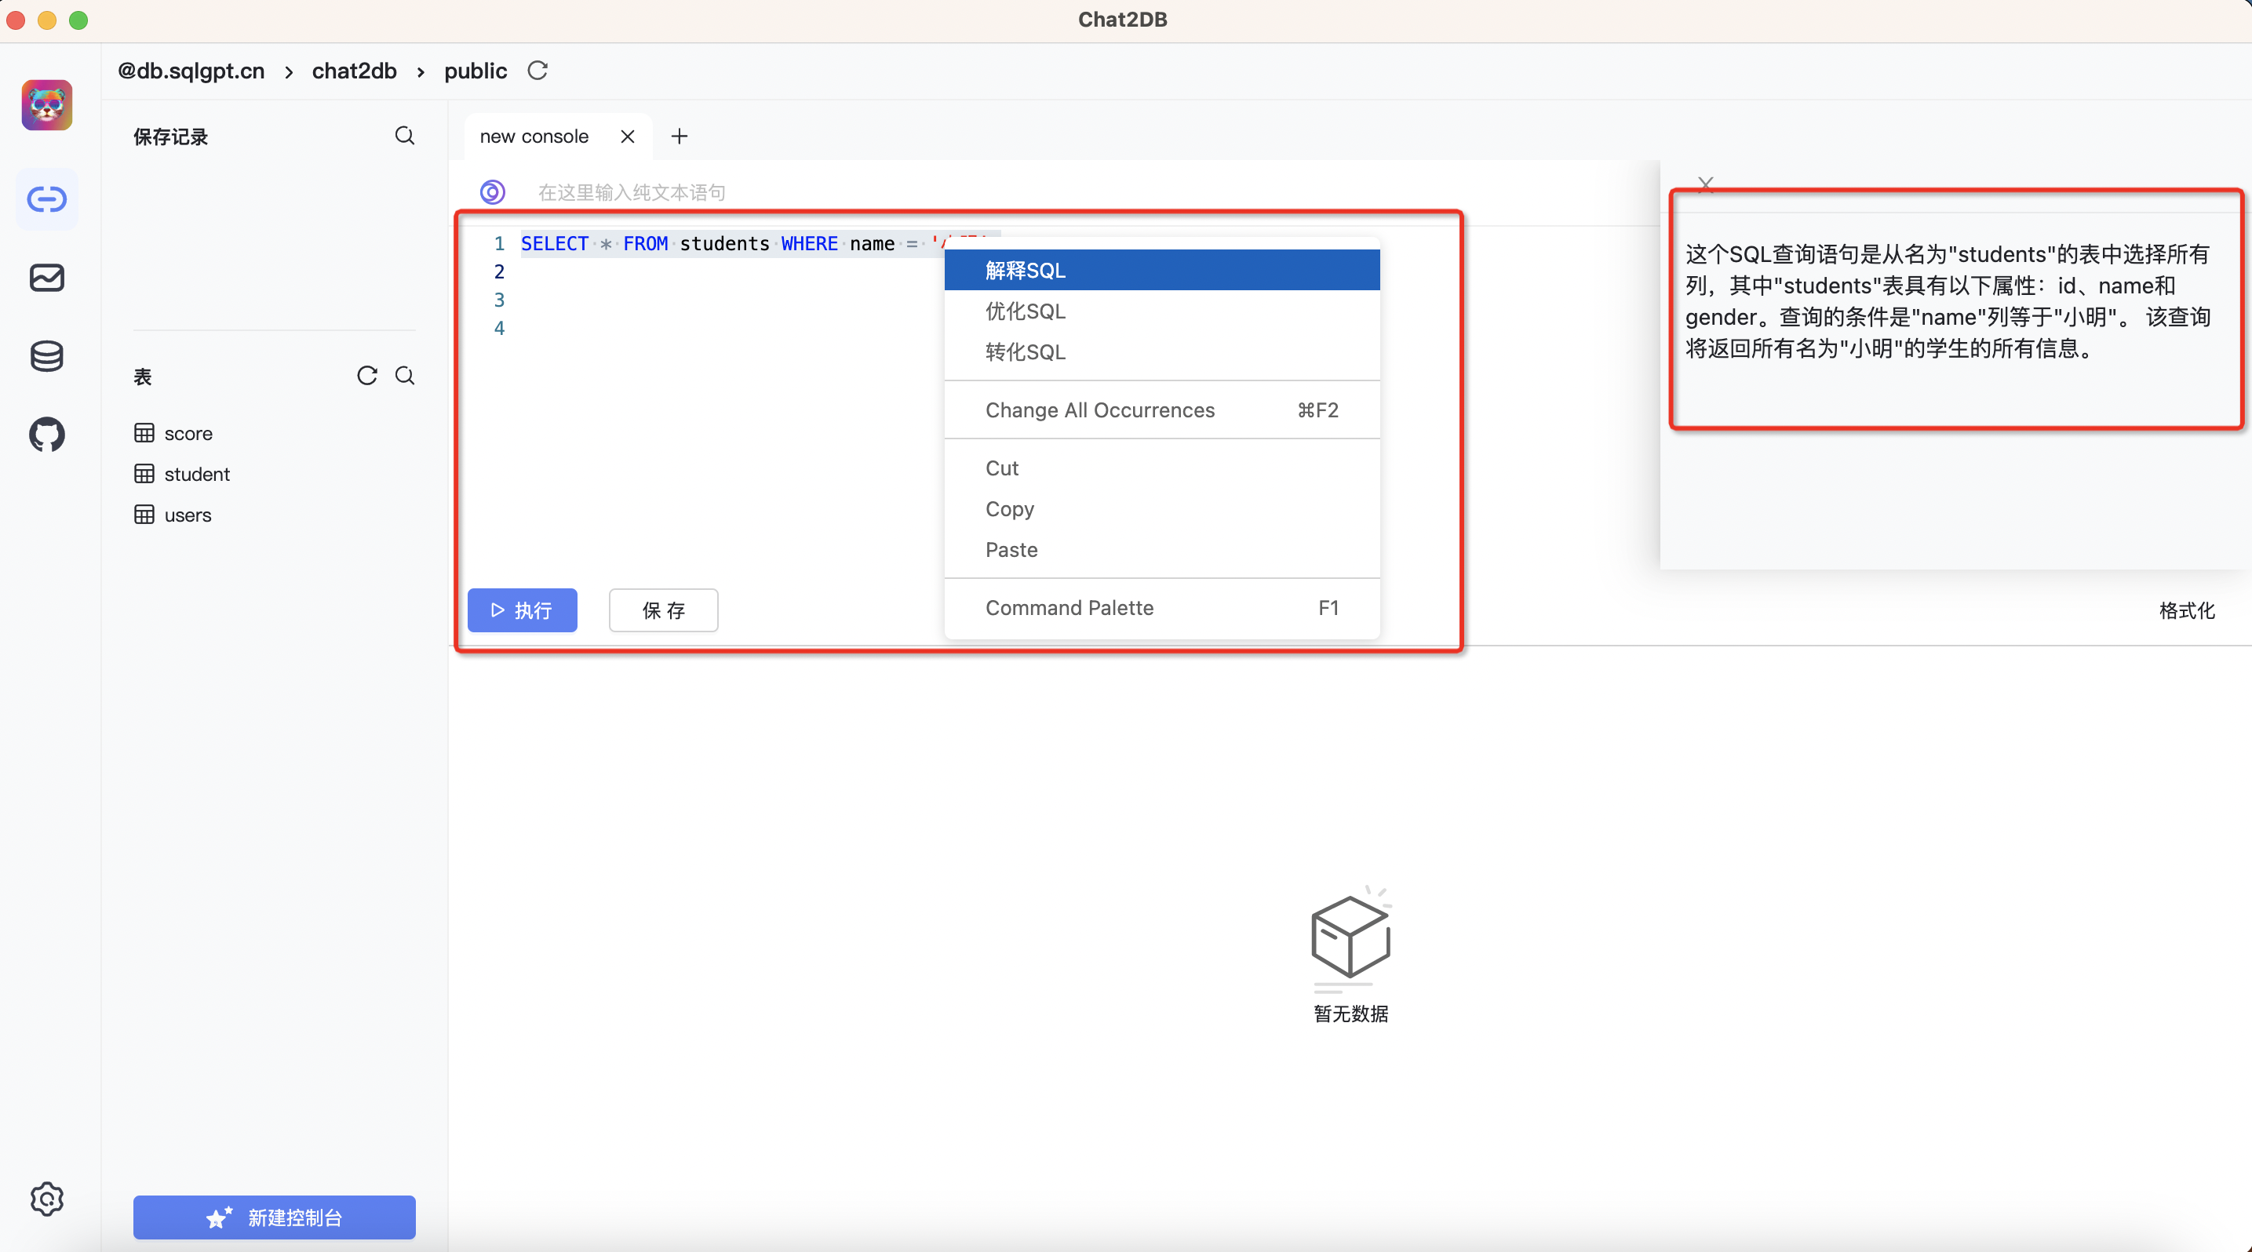Open the database icon in left sidebar

47,356
